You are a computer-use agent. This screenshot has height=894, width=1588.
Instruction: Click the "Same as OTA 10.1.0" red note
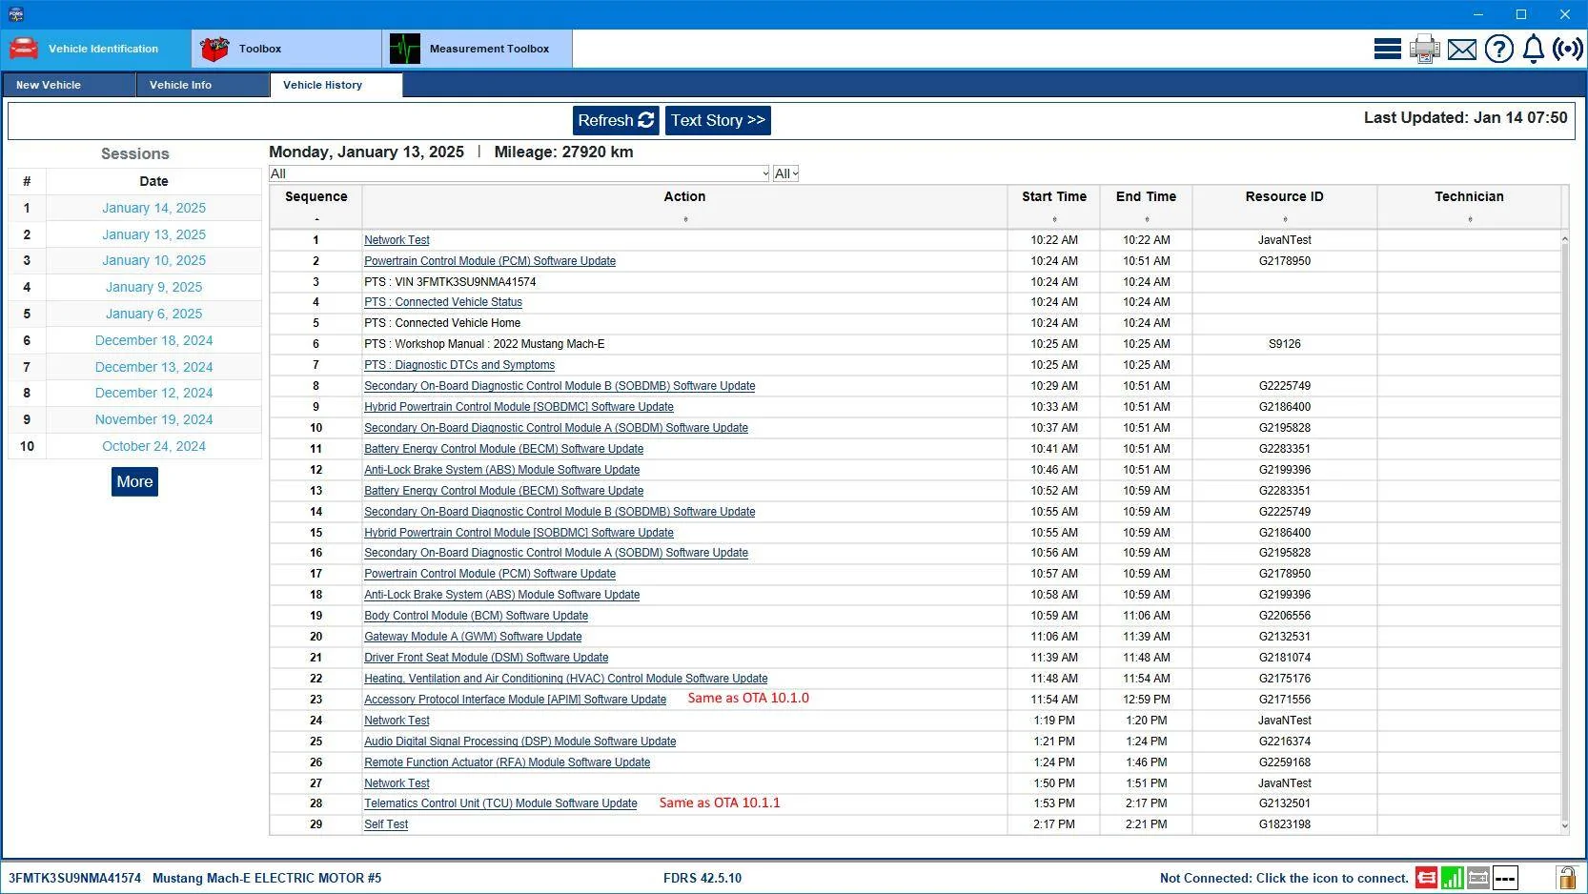(748, 698)
